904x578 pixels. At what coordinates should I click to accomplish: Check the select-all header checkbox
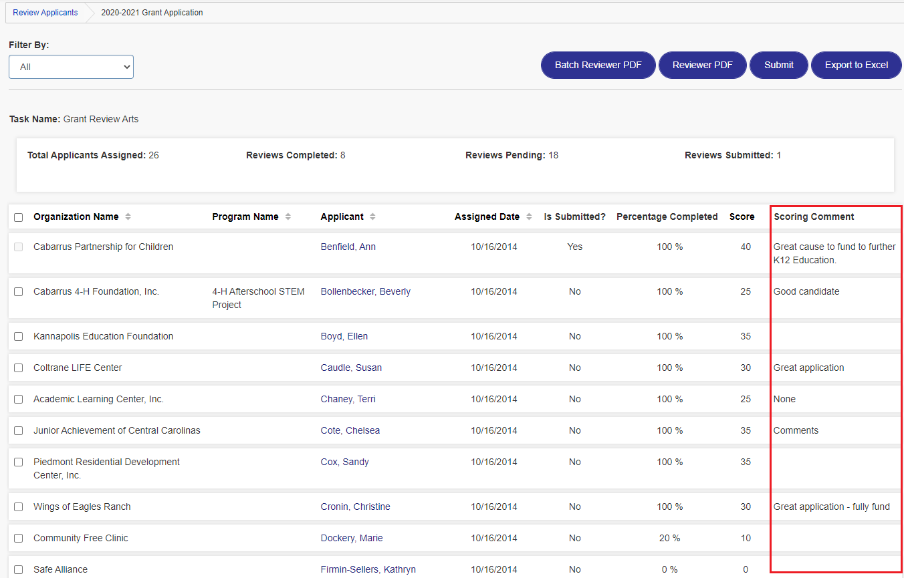point(19,217)
